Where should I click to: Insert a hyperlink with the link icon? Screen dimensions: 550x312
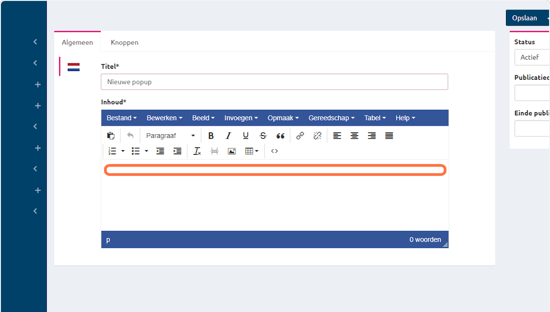[300, 136]
